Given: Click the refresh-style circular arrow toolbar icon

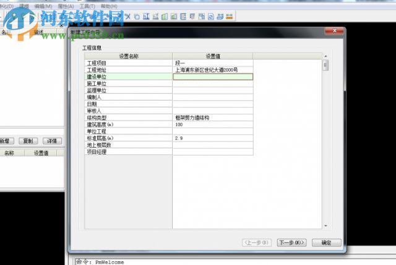Looking at the screenshot, I should pyautogui.click(x=210, y=17).
